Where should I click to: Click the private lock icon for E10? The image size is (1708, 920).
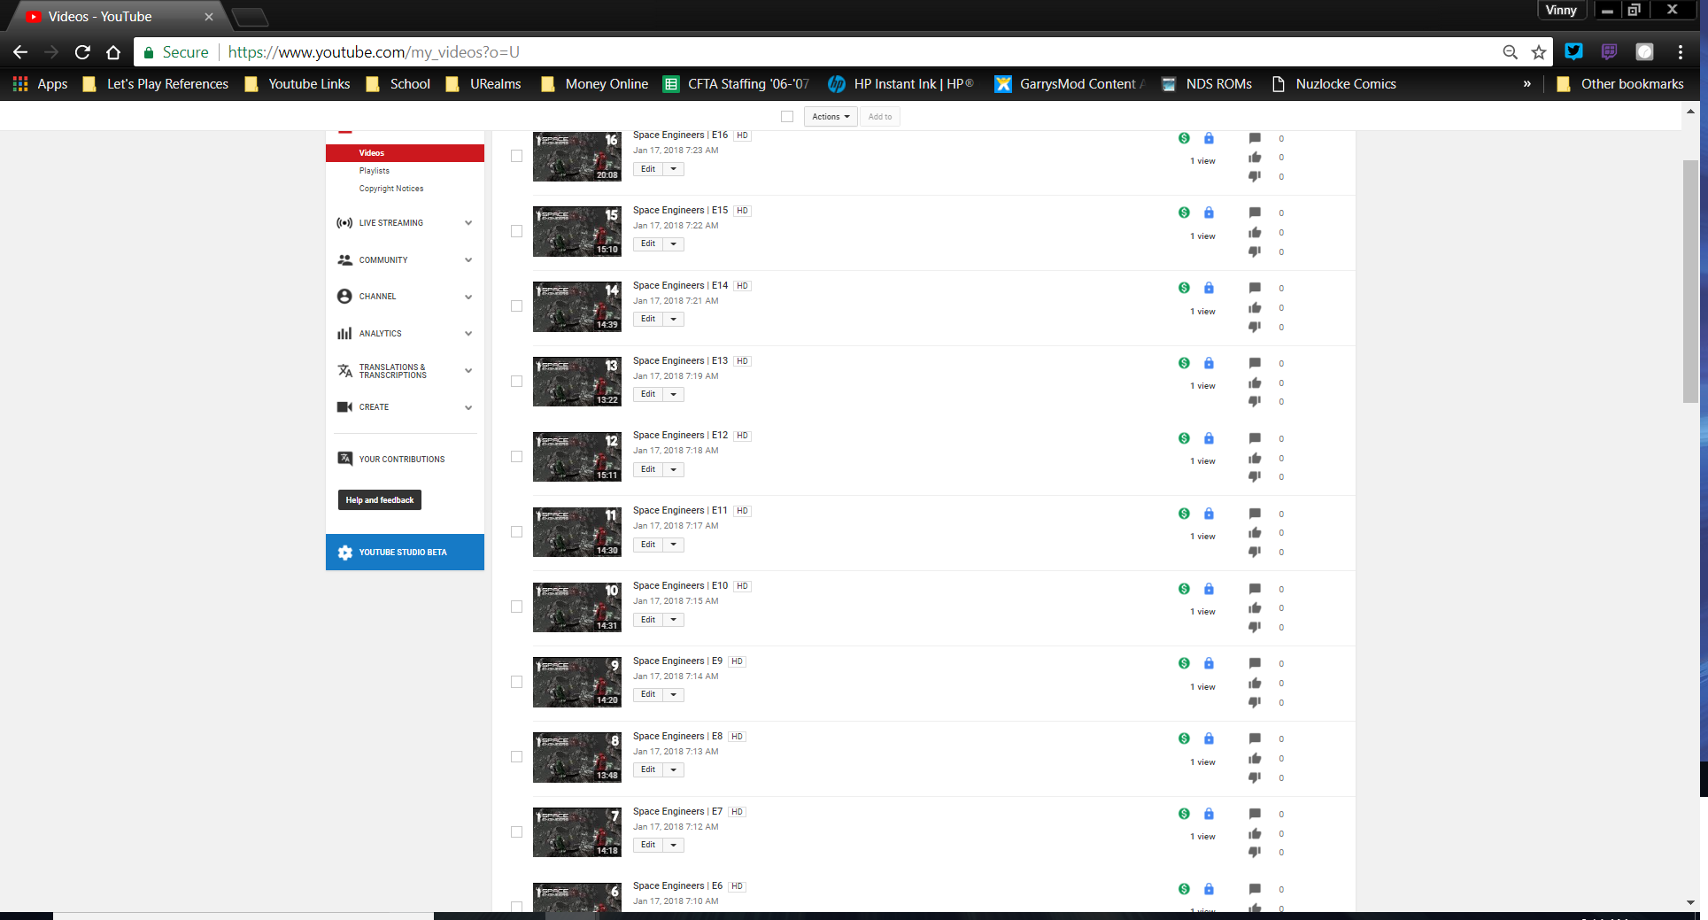click(x=1209, y=589)
